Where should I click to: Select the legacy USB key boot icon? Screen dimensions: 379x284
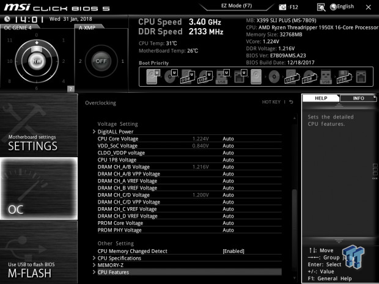[326, 76]
